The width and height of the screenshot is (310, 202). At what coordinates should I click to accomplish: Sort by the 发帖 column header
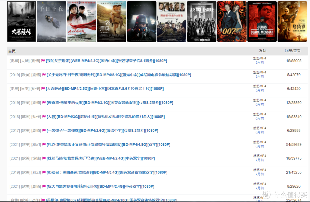pos(262,51)
